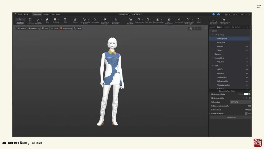Click the Nahtzugabe tool icon
Image resolution: width=264 pixels, height=149 pixels.
(95, 20)
